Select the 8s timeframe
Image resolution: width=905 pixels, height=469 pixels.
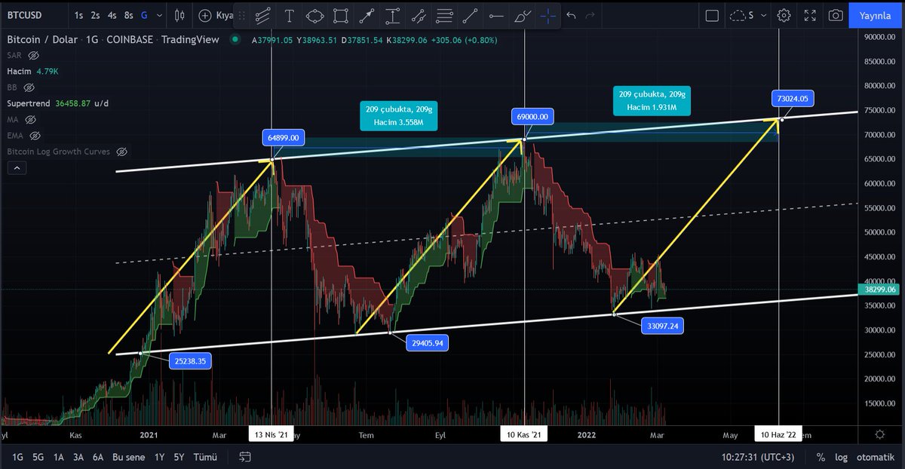(129, 15)
